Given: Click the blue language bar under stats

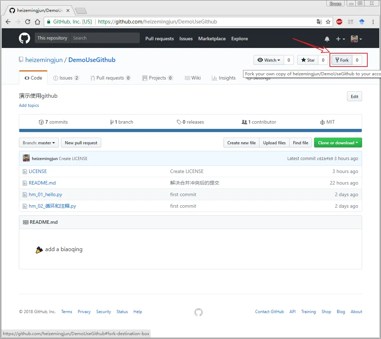Looking at the screenshot, I should pos(190,131).
